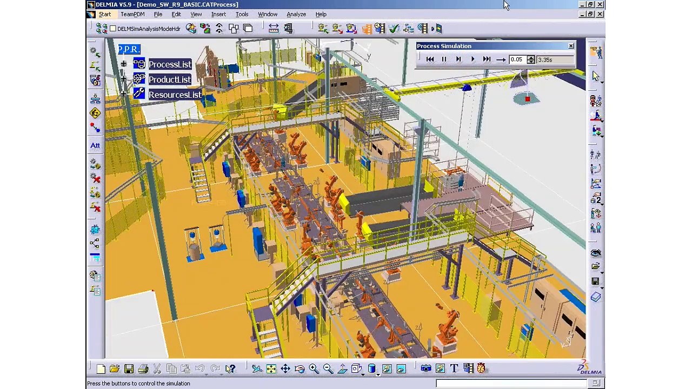Click the What's This help icon
692x389 pixels.
(x=230, y=369)
